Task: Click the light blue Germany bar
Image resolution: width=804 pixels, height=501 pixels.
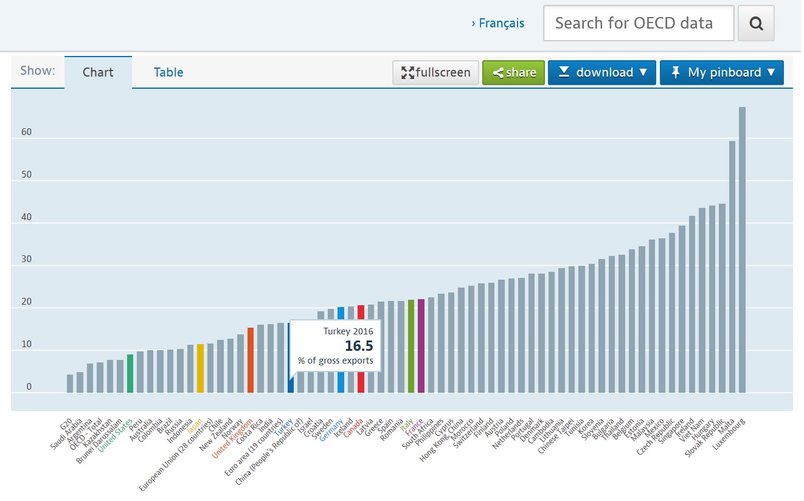Action: click(341, 350)
